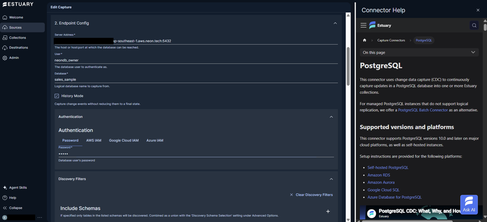This screenshot has height=222, width=487.
Task: Click the Include Schemas heading
Action: (x=80, y=208)
